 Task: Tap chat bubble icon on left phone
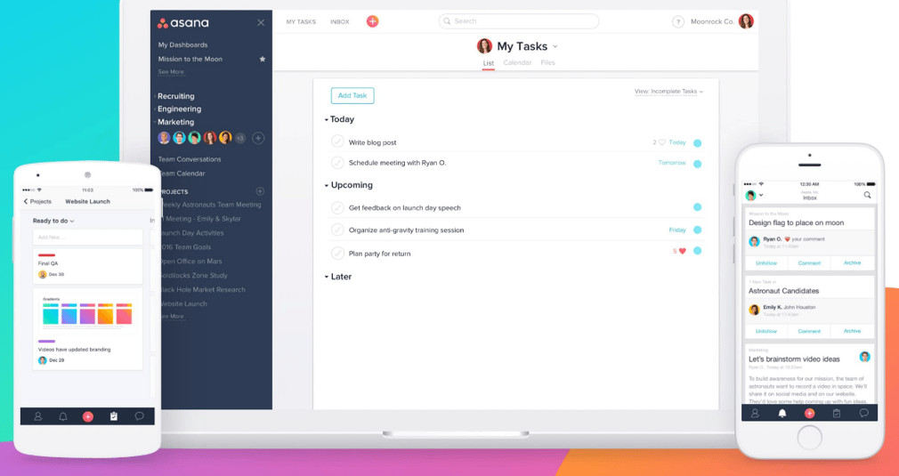[140, 416]
